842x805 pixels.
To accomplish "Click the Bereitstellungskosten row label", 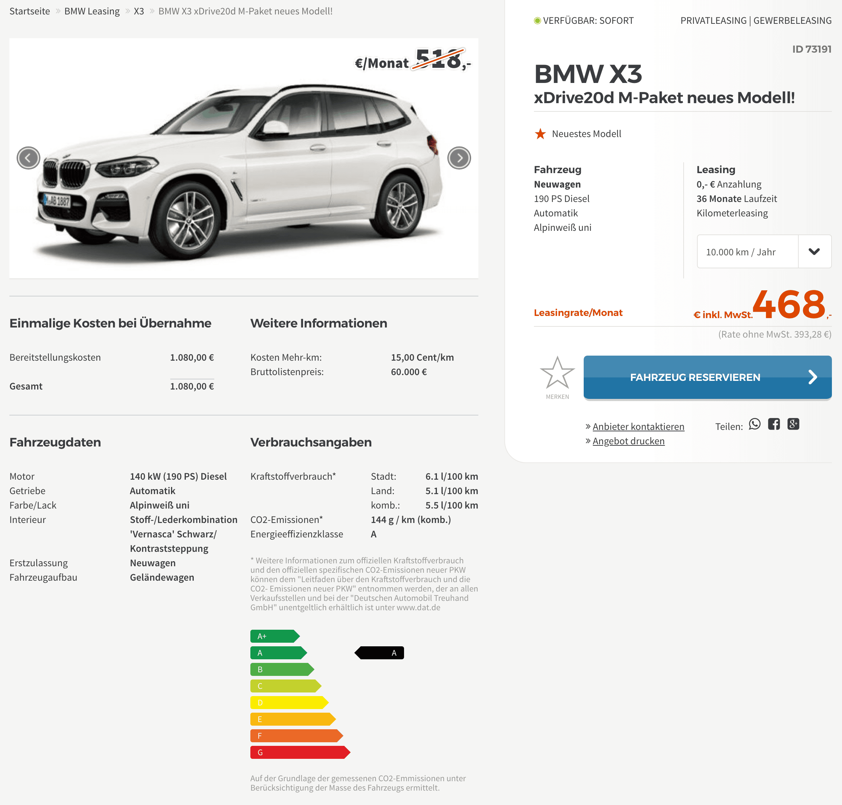I will click(x=55, y=357).
